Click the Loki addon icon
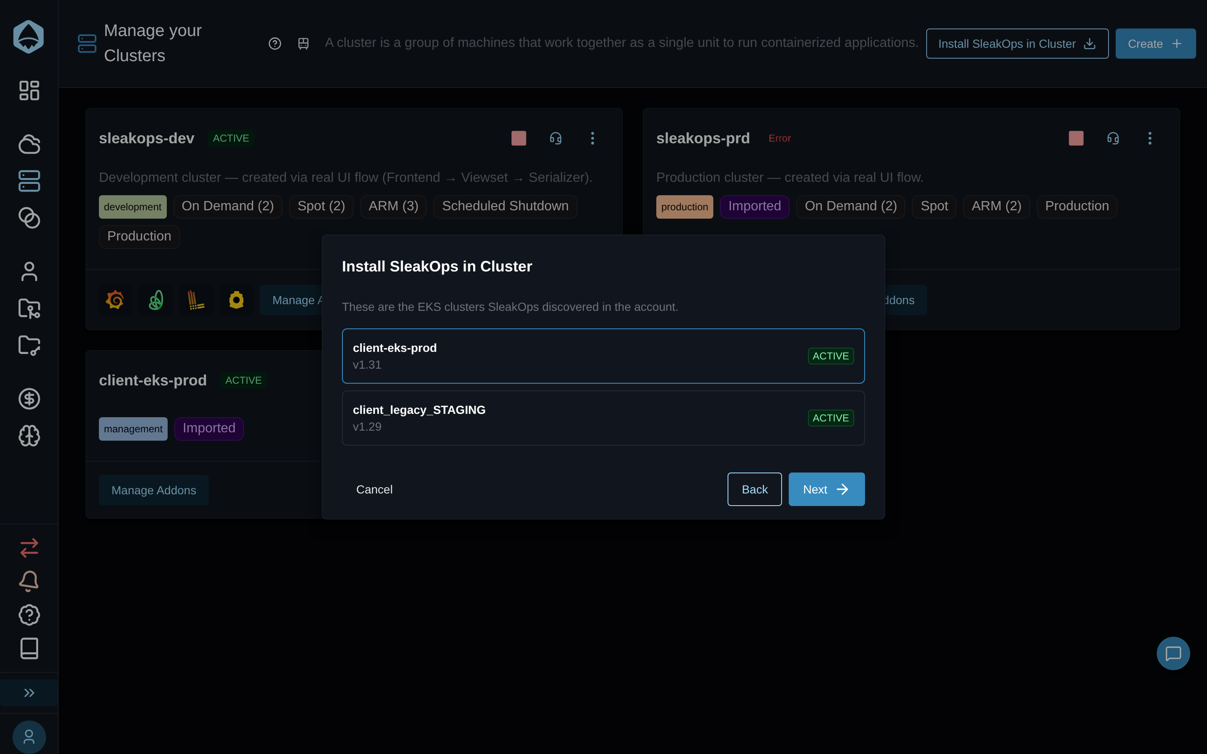Screen dimensions: 1207x754 coord(196,300)
